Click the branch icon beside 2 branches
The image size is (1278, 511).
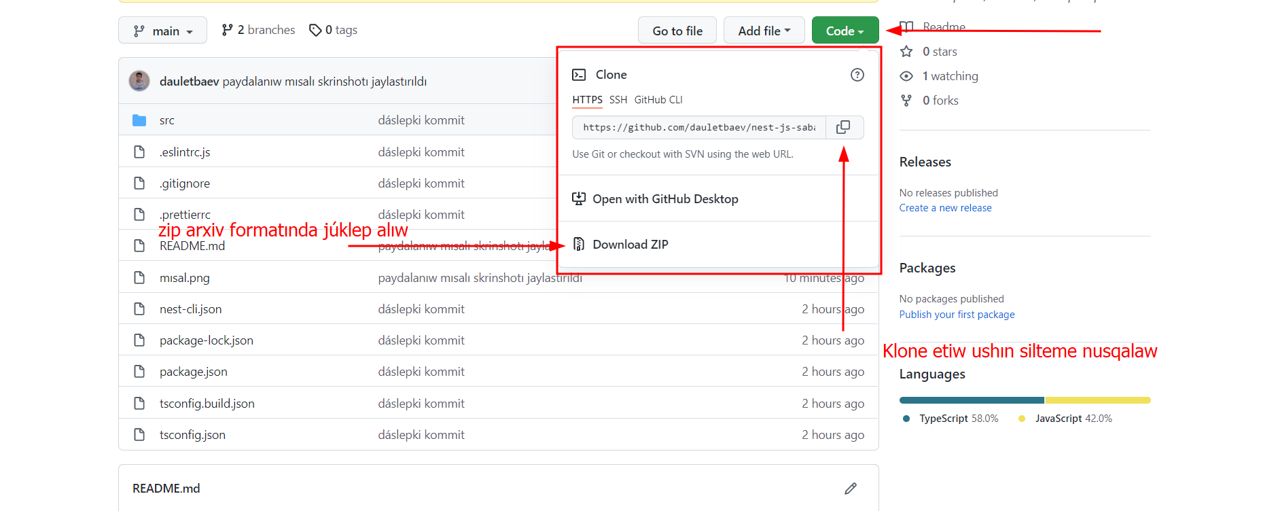tap(227, 30)
